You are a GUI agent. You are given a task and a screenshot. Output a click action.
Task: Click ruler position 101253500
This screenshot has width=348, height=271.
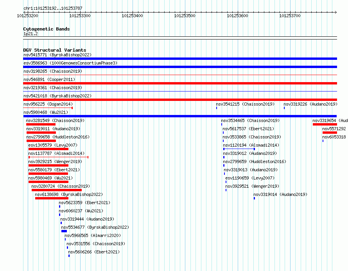pos(185,16)
